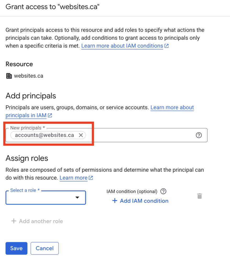This screenshot has width=230, height=262.
Task: Click external-link icon after IAM conditions link
Action: [x=166, y=46]
